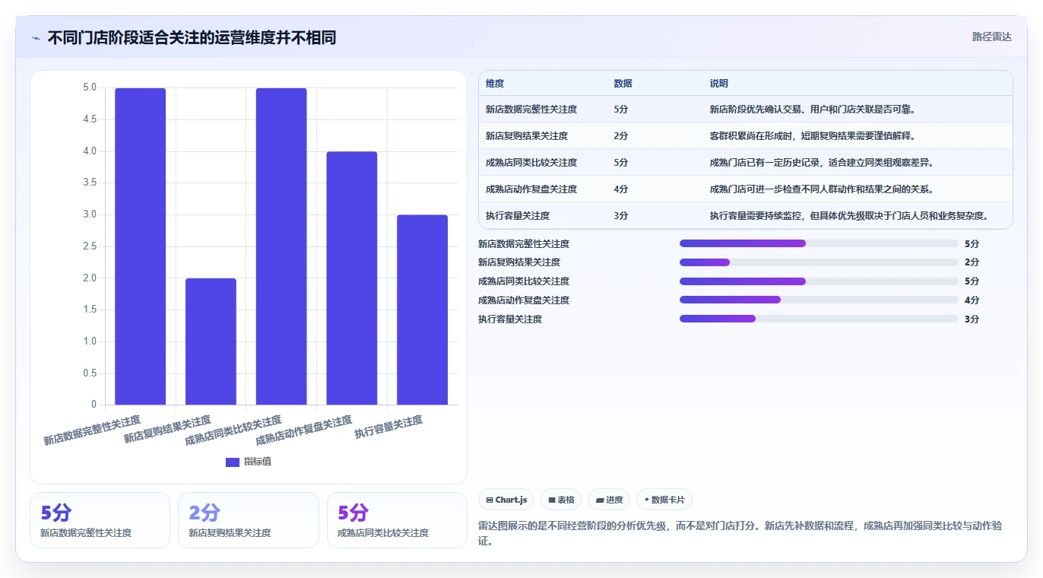Viewport: 1043px width, 578px height.
Task: Click x-axis label 执行容量关注度 under chart
Action: point(388,427)
